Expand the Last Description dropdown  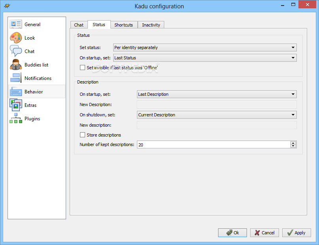(x=217, y=94)
